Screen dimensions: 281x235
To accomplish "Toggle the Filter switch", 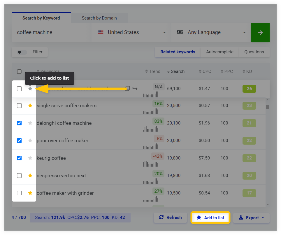I will [22, 52].
